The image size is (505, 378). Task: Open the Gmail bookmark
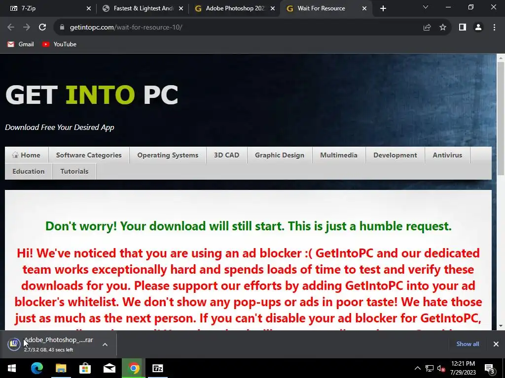coord(21,44)
